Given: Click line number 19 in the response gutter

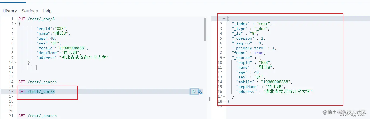Looking at the screenshot, I should (x=220, y=106).
